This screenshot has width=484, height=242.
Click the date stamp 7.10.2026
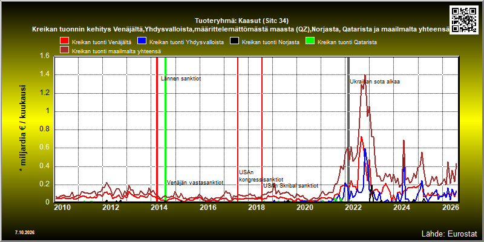point(24,232)
